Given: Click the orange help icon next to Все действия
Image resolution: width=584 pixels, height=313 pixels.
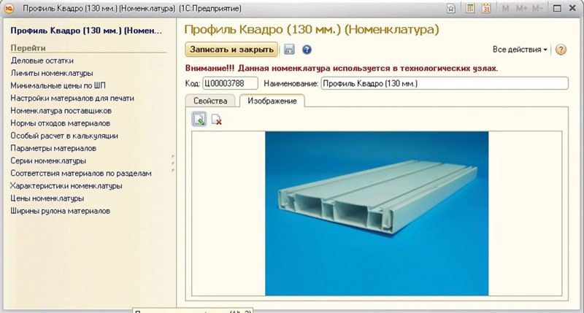Looking at the screenshot, I should click(561, 49).
